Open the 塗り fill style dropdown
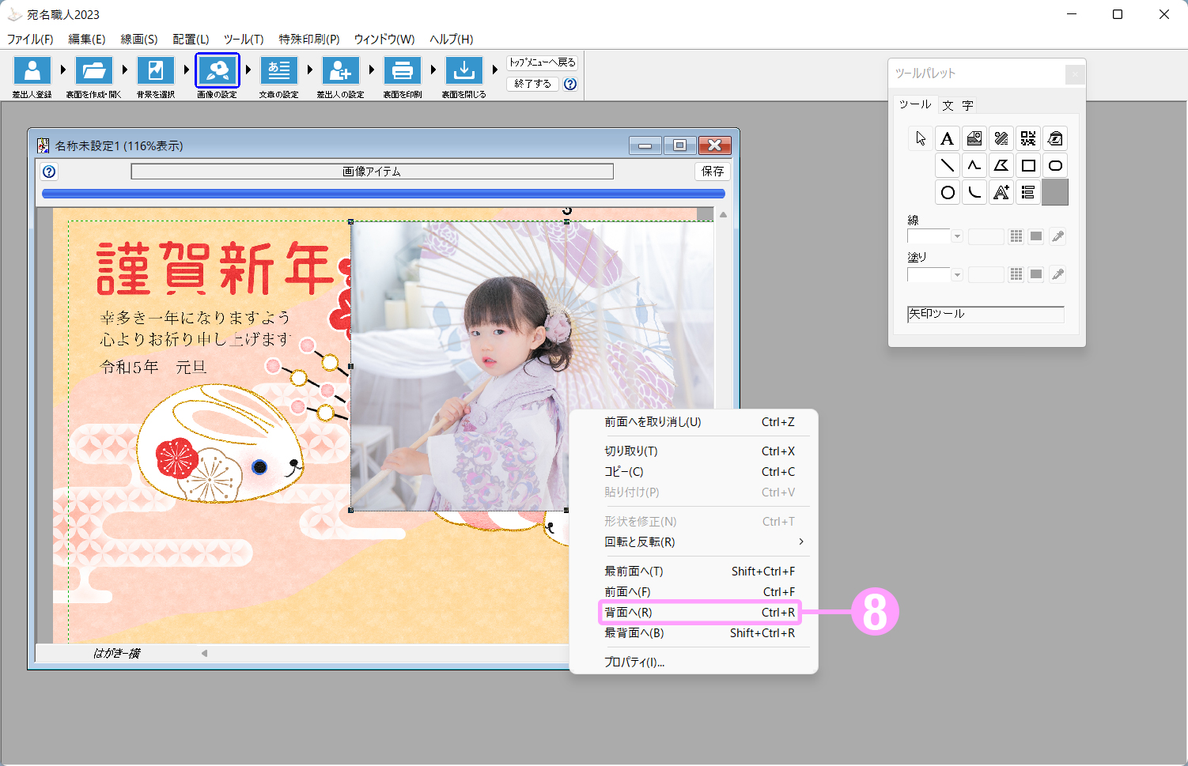This screenshot has width=1188, height=766. (x=957, y=274)
